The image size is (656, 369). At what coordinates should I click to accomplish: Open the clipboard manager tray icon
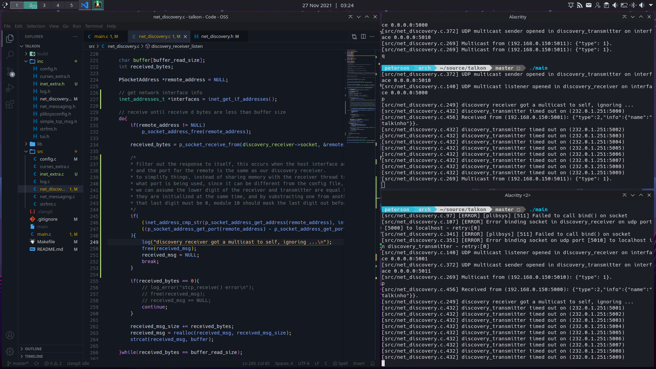click(606, 5)
